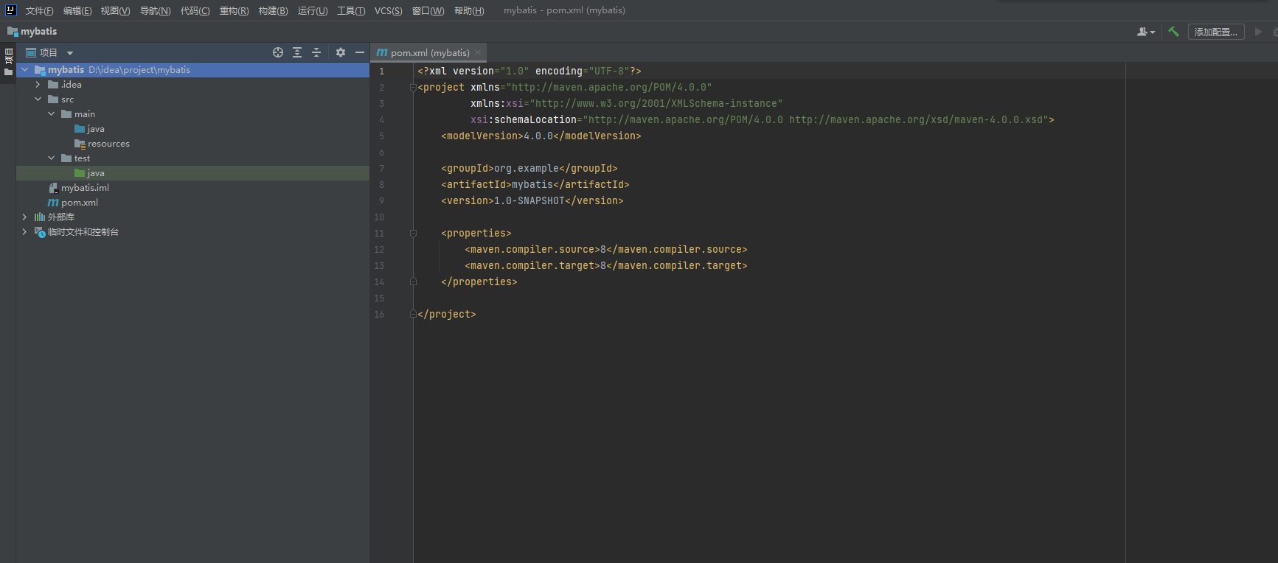Open the 帮助(H) menu

[x=469, y=10]
